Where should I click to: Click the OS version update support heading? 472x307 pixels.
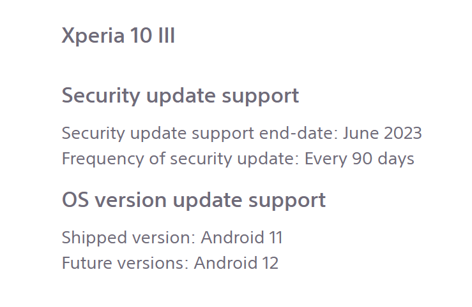tap(194, 200)
